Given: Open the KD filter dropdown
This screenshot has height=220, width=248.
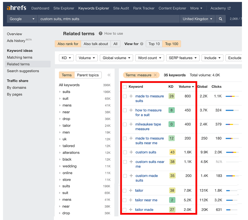Looking at the screenshot, I should point(66,58).
